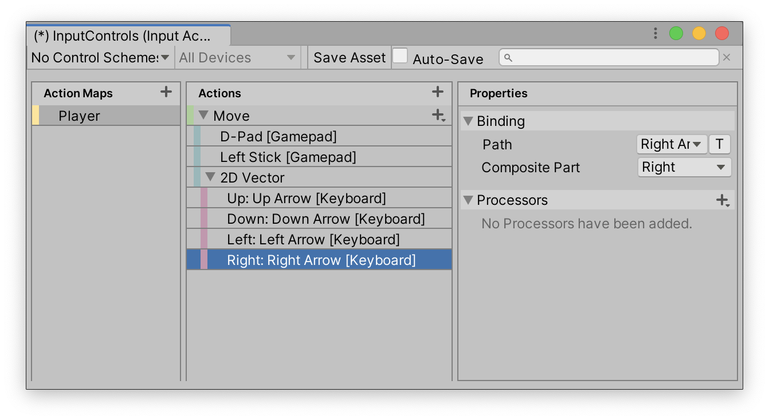
Task: Select the Player action map
Action: coord(79,116)
